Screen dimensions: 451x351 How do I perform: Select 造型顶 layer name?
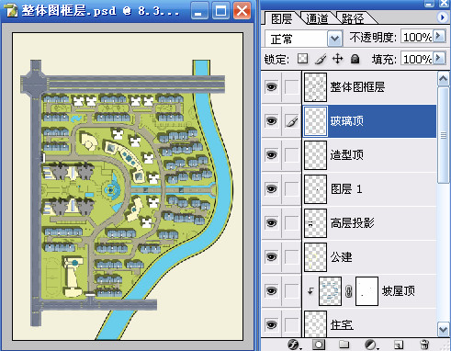[347, 155]
